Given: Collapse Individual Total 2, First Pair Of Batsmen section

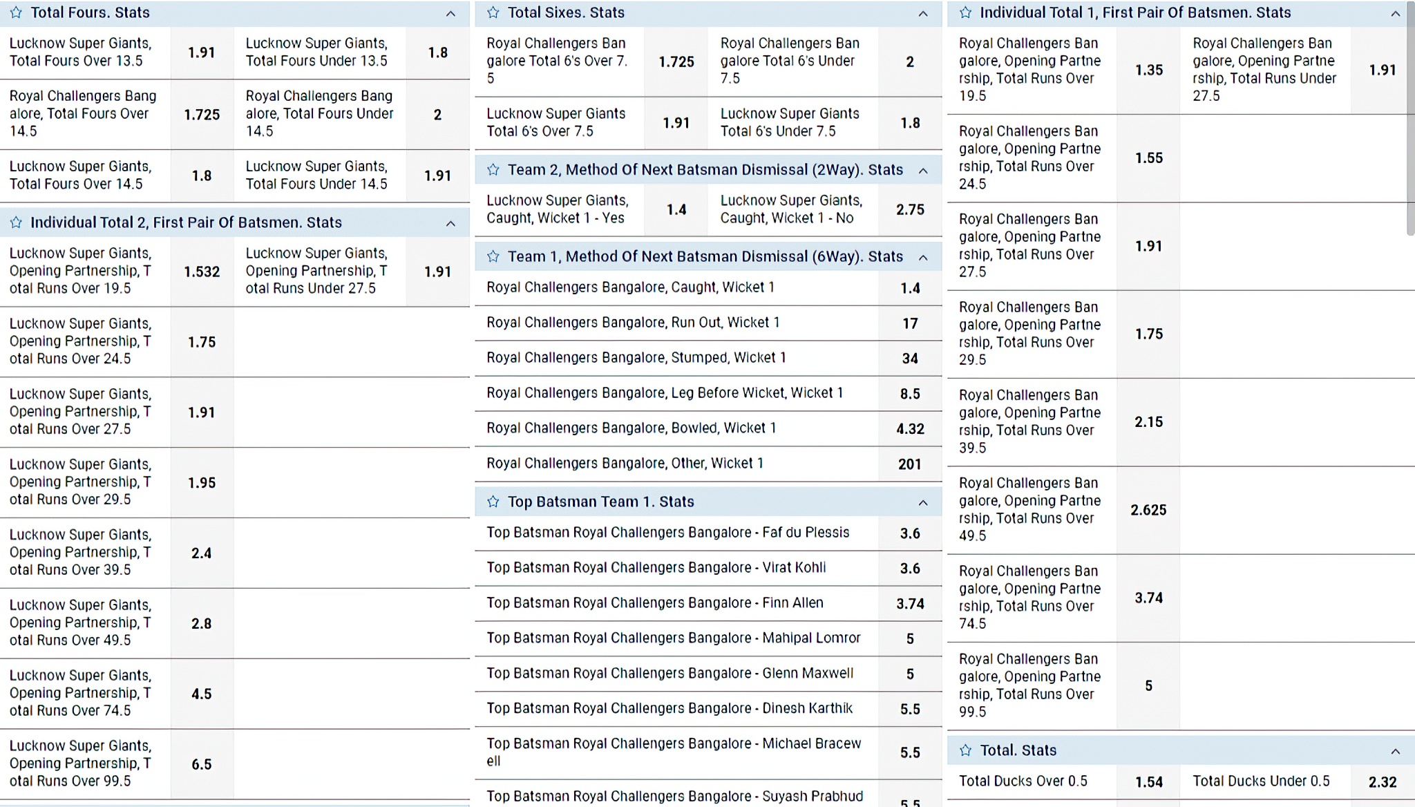Looking at the screenshot, I should (450, 223).
